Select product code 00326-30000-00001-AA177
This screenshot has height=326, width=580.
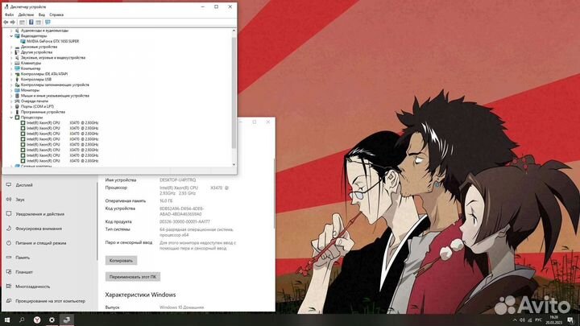(x=184, y=222)
